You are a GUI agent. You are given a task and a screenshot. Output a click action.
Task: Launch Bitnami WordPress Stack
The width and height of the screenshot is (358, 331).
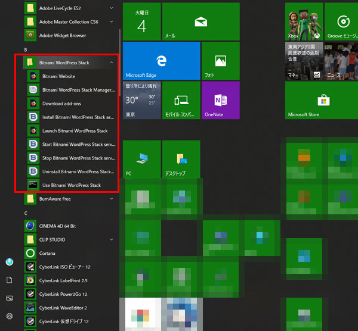(71, 131)
